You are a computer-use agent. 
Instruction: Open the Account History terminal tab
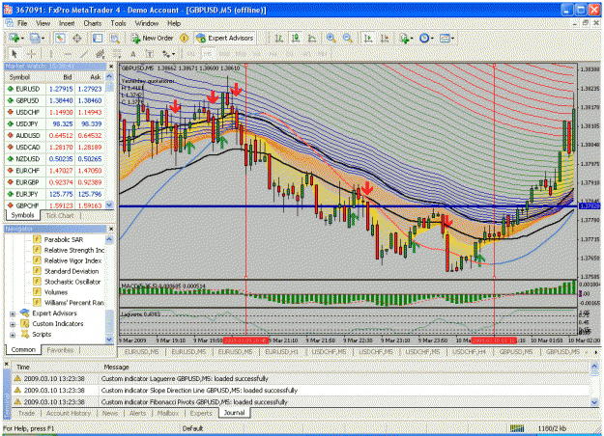[69, 413]
